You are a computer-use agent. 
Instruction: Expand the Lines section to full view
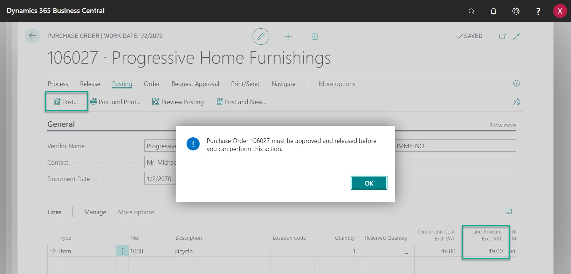click(509, 211)
